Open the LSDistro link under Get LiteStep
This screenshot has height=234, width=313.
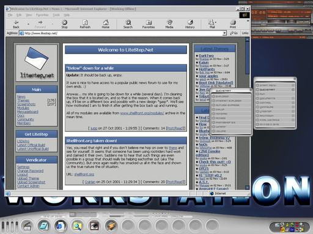[23, 141]
